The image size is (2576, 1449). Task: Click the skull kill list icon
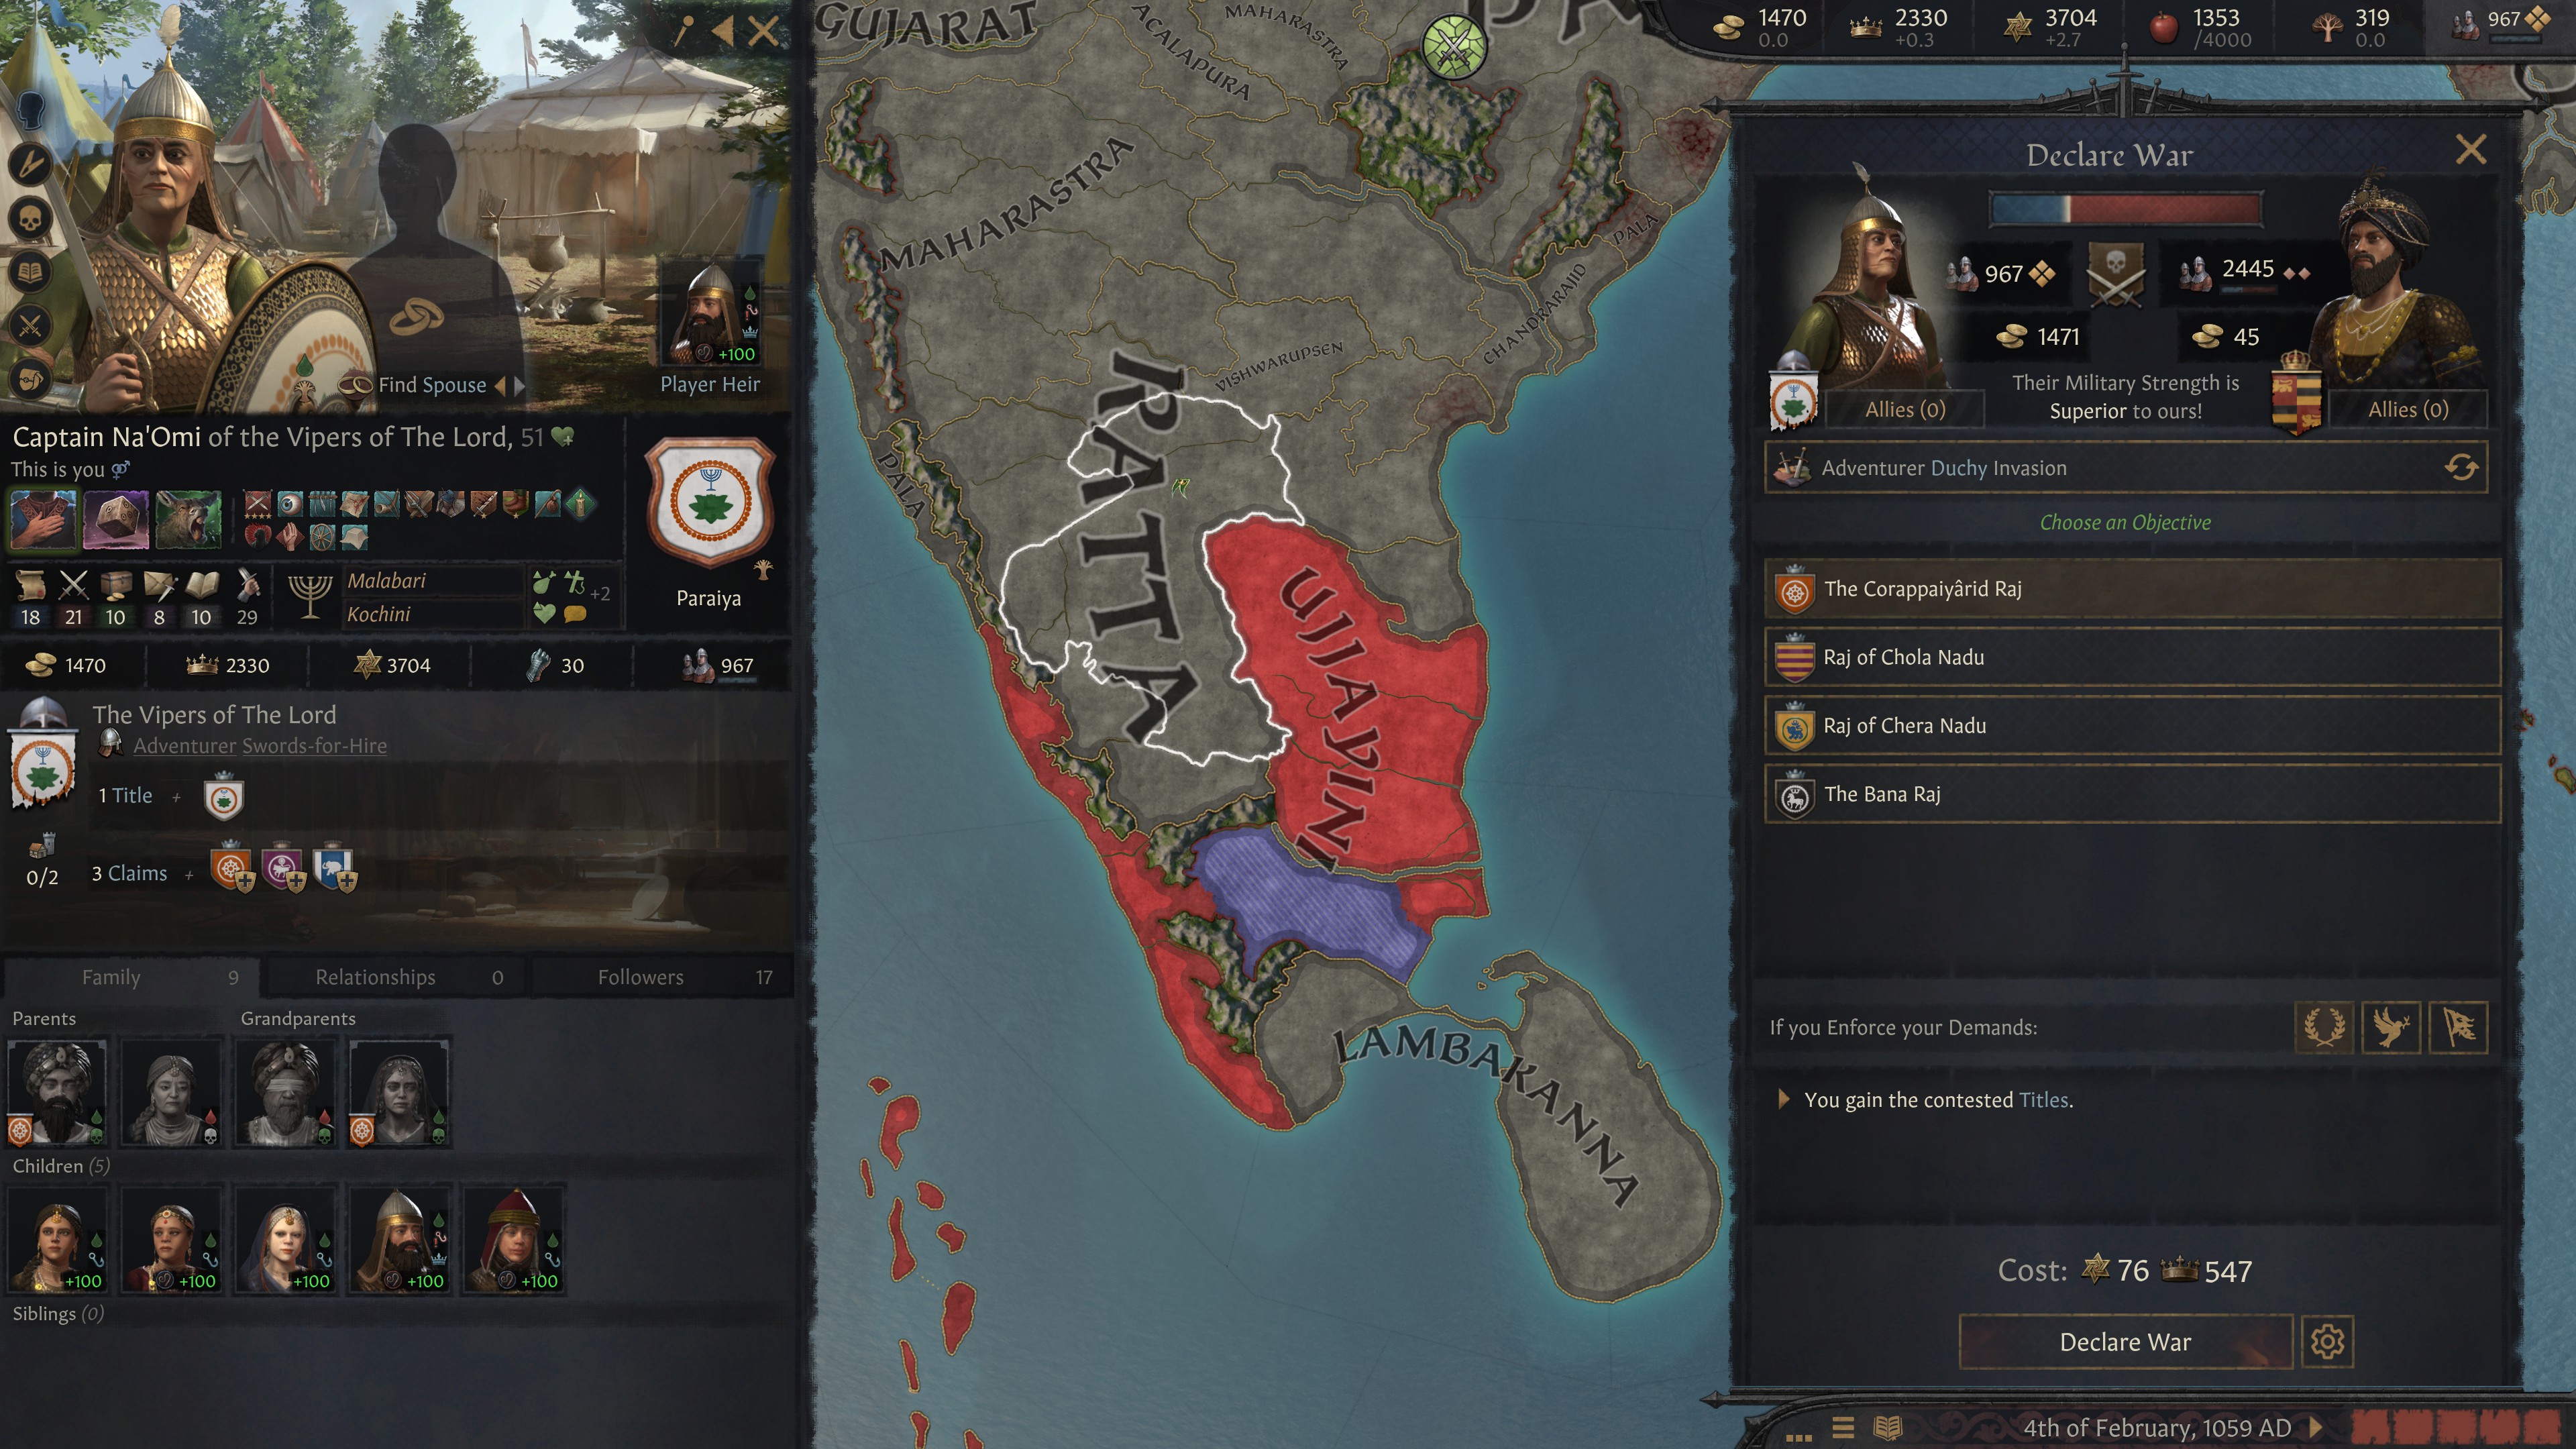(x=30, y=218)
